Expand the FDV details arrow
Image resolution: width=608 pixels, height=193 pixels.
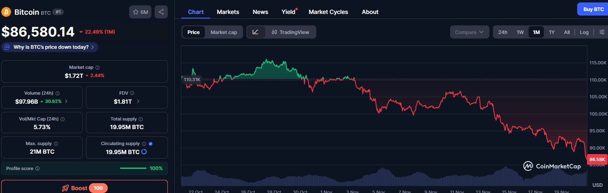tap(138, 101)
